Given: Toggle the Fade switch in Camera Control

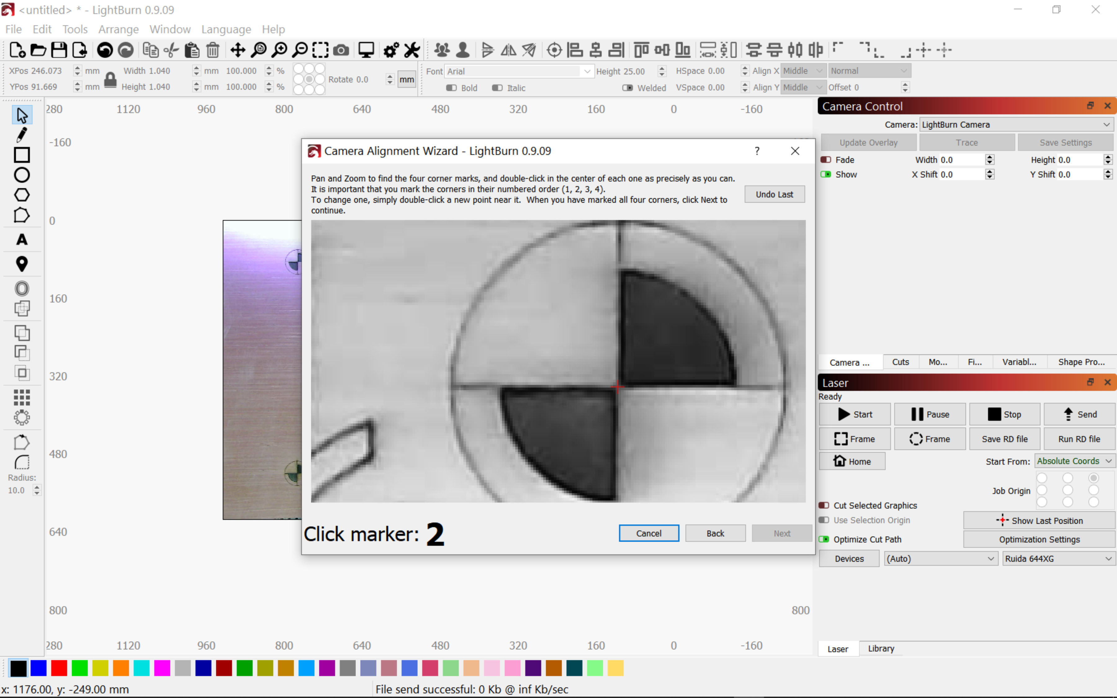Looking at the screenshot, I should click(x=826, y=160).
